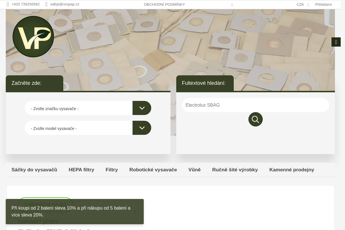The width and height of the screenshot is (345, 230).
Task: Open the vacuum brand dropdown
Action: (88, 108)
